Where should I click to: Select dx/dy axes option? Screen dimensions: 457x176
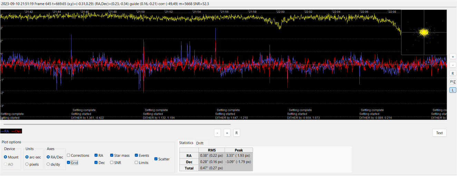pos(54,164)
